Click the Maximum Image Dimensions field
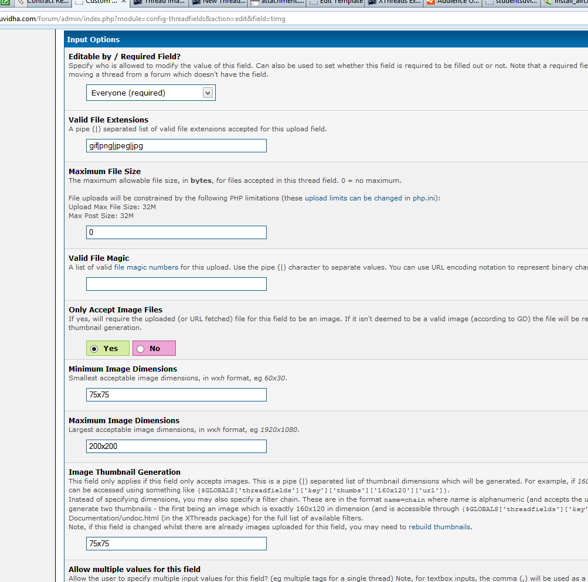 176,447
